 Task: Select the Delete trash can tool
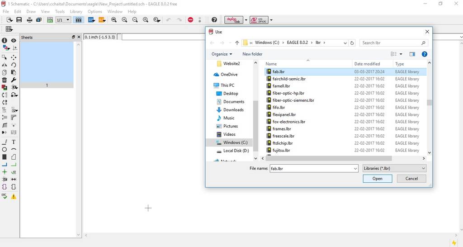click(5, 80)
